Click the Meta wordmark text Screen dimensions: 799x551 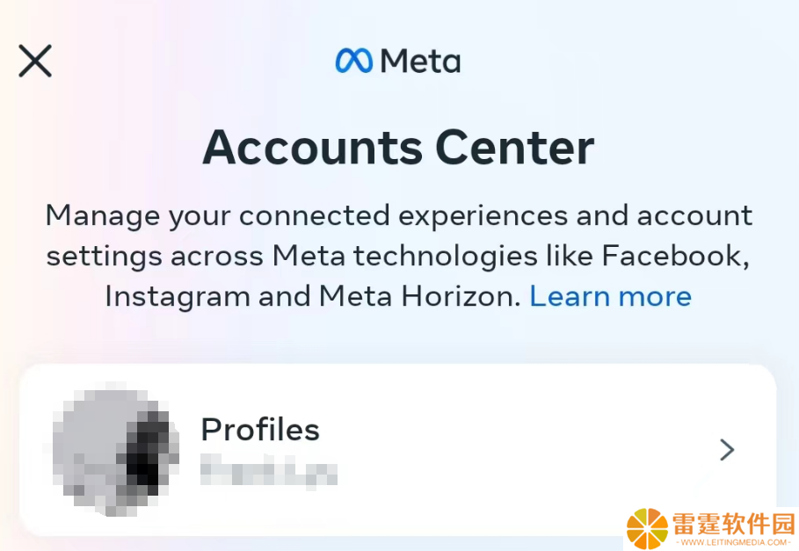click(x=420, y=62)
